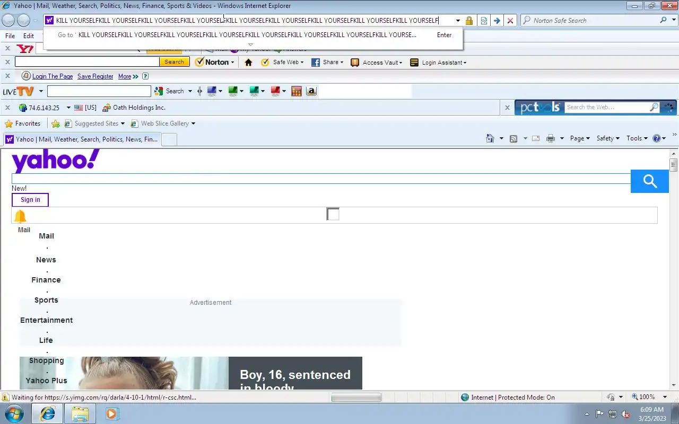
Task: Select the Yahoo browser tab
Action: (x=82, y=139)
